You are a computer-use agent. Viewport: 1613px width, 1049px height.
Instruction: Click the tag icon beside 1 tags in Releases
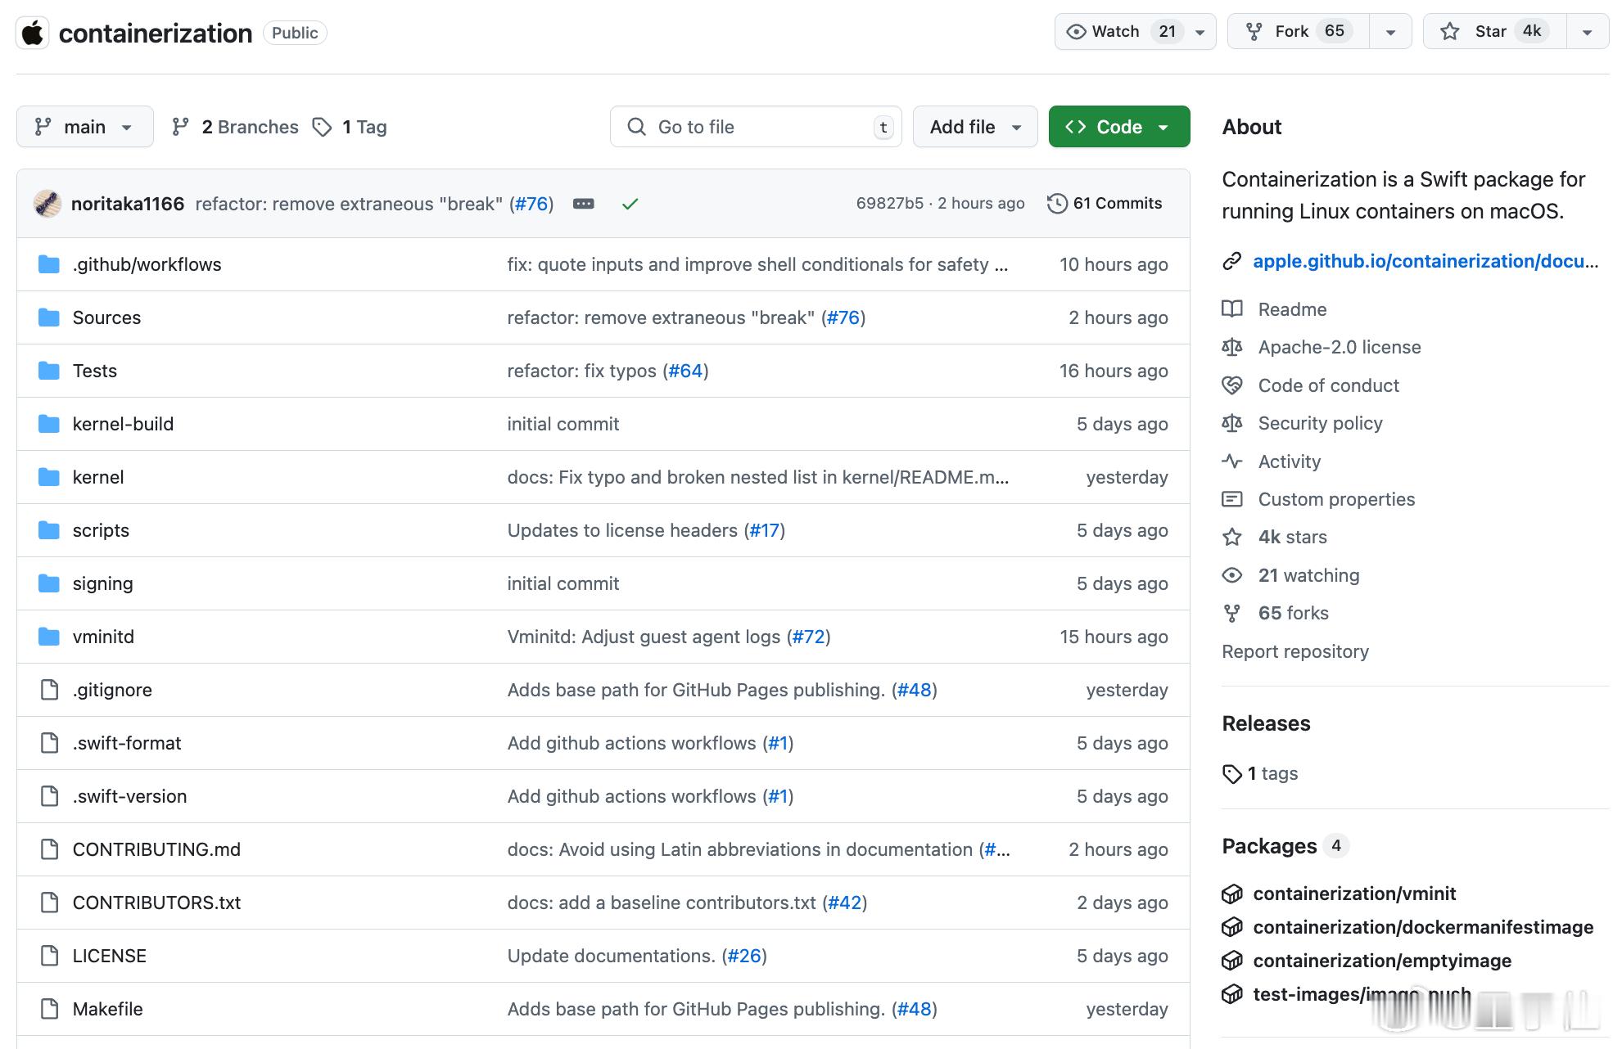point(1232,773)
